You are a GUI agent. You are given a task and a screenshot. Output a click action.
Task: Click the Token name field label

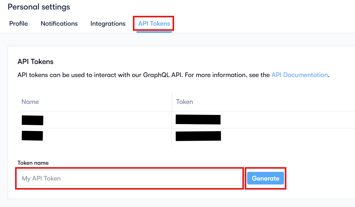pyautogui.click(x=33, y=163)
